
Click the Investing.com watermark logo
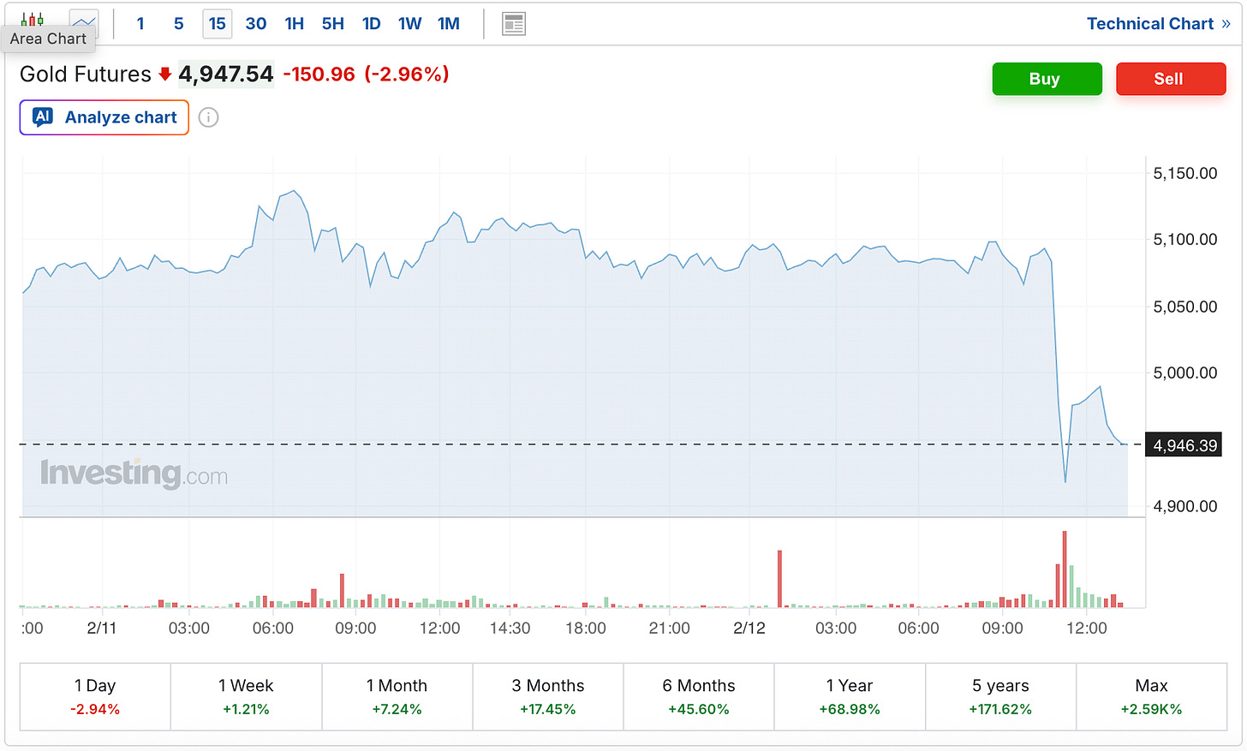(134, 474)
